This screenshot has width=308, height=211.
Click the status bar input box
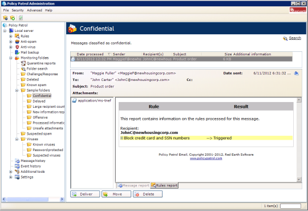290,206
